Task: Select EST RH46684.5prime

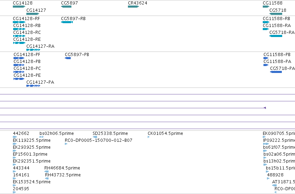Action: (46, 172)
